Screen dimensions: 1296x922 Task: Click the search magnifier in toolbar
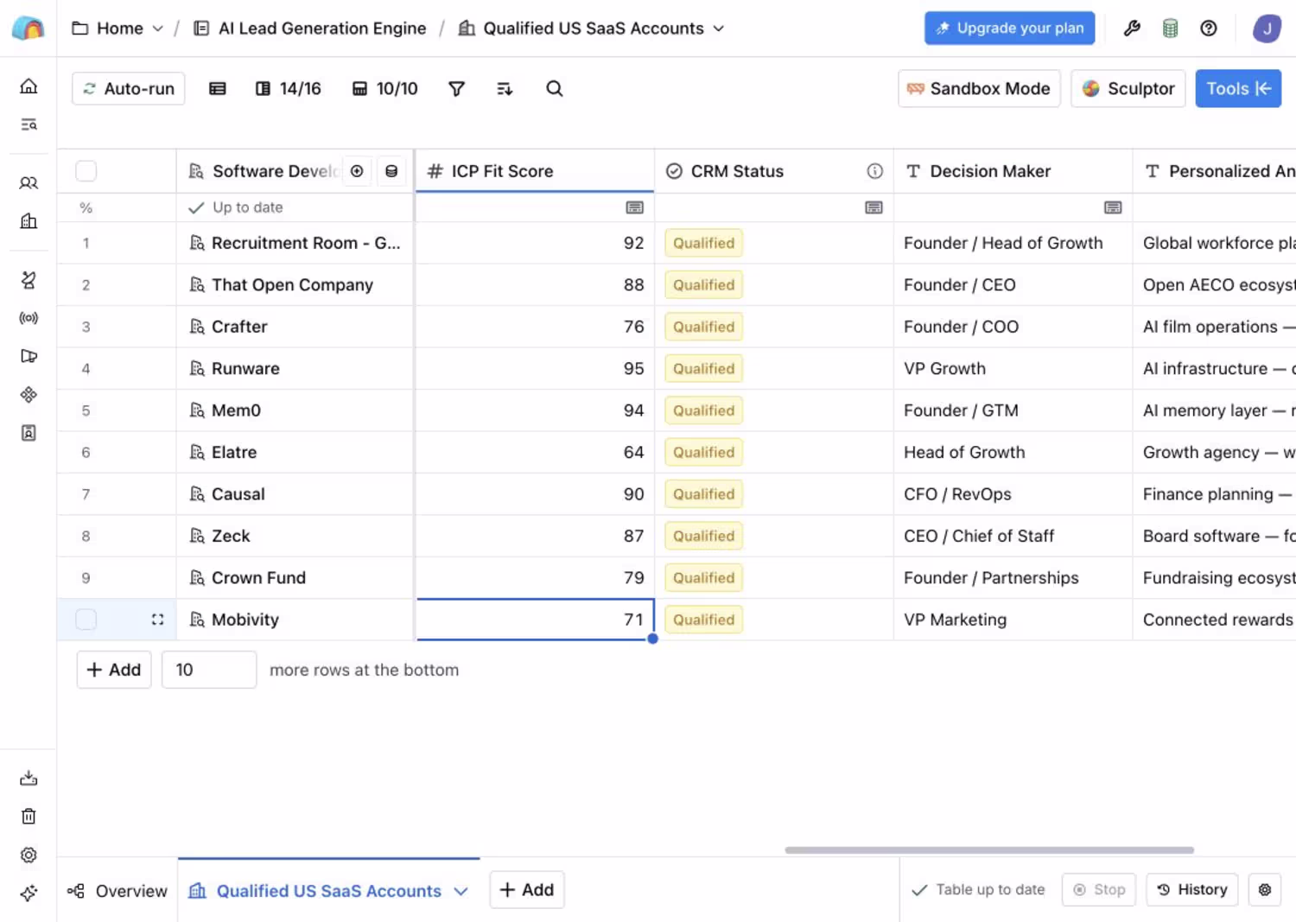[555, 88]
